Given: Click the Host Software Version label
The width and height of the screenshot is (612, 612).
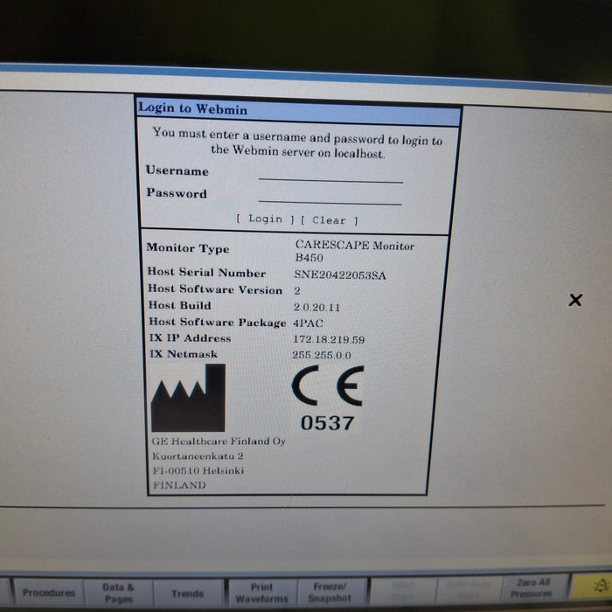Looking at the screenshot, I should point(215,289).
